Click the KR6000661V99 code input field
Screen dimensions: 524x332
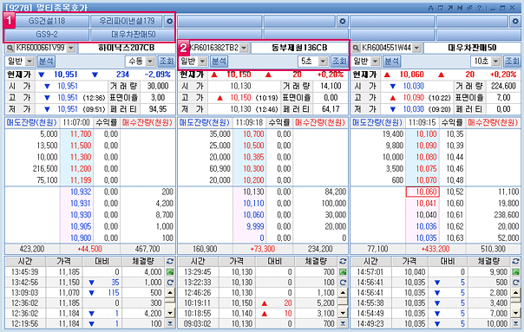(41, 48)
